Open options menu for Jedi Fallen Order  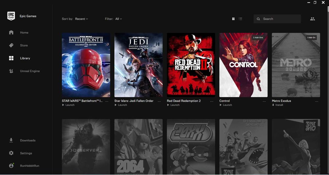(x=159, y=101)
